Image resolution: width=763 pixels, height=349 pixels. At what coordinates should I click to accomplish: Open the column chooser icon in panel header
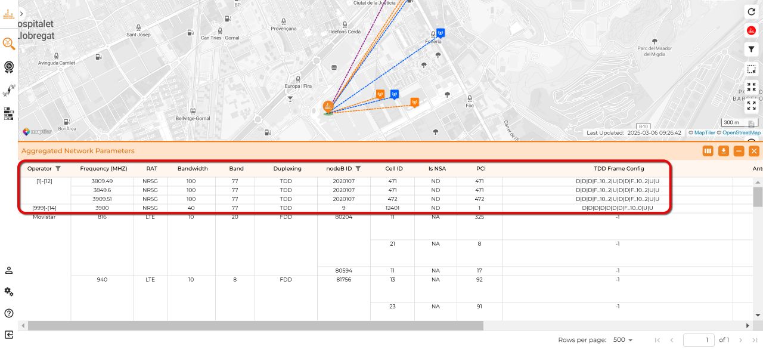point(708,151)
